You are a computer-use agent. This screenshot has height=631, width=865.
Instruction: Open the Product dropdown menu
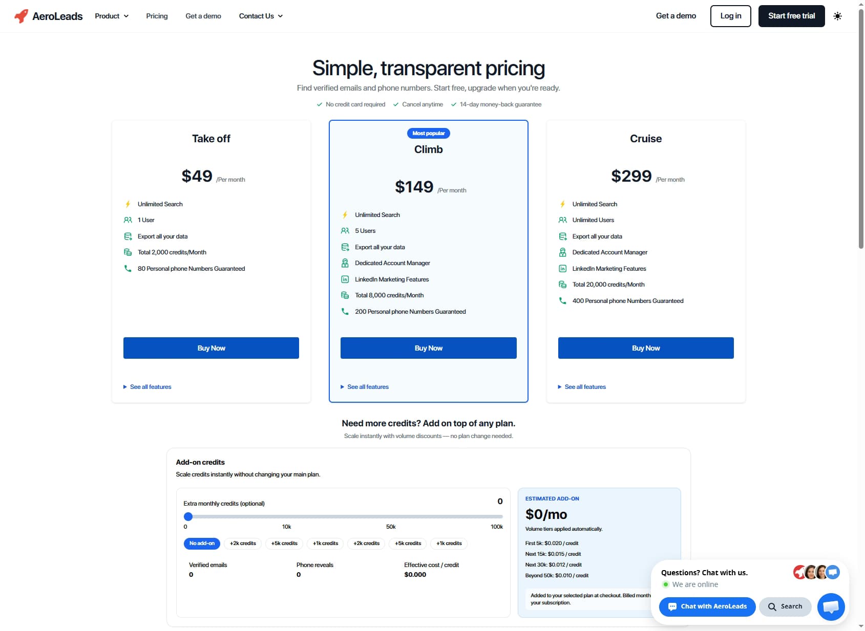pyautogui.click(x=112, y=16)
